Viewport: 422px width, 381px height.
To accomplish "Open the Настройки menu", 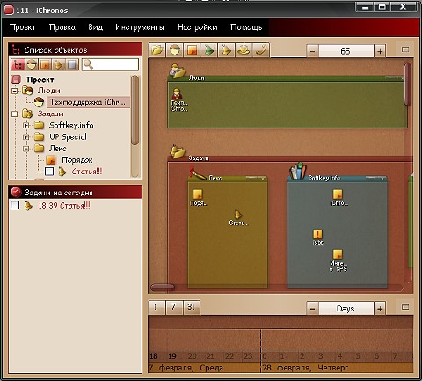I will coord(198,27).
